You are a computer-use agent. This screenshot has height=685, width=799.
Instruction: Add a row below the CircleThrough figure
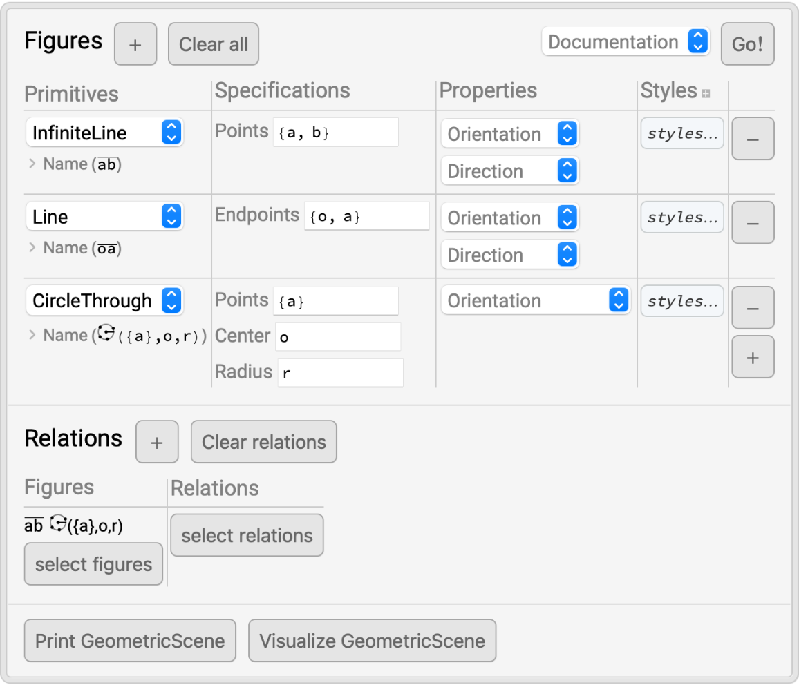click(x=753, y=357)
